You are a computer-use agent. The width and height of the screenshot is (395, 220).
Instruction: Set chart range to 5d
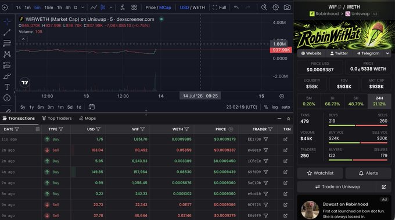pyautogui.click(x=70, y=107)
